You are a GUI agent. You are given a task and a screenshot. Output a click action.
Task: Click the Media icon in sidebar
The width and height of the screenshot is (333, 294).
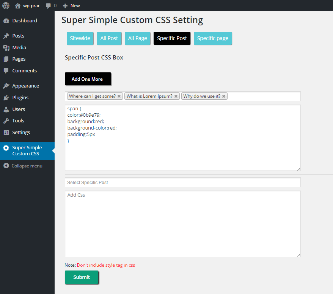click(x=6, y=47)
